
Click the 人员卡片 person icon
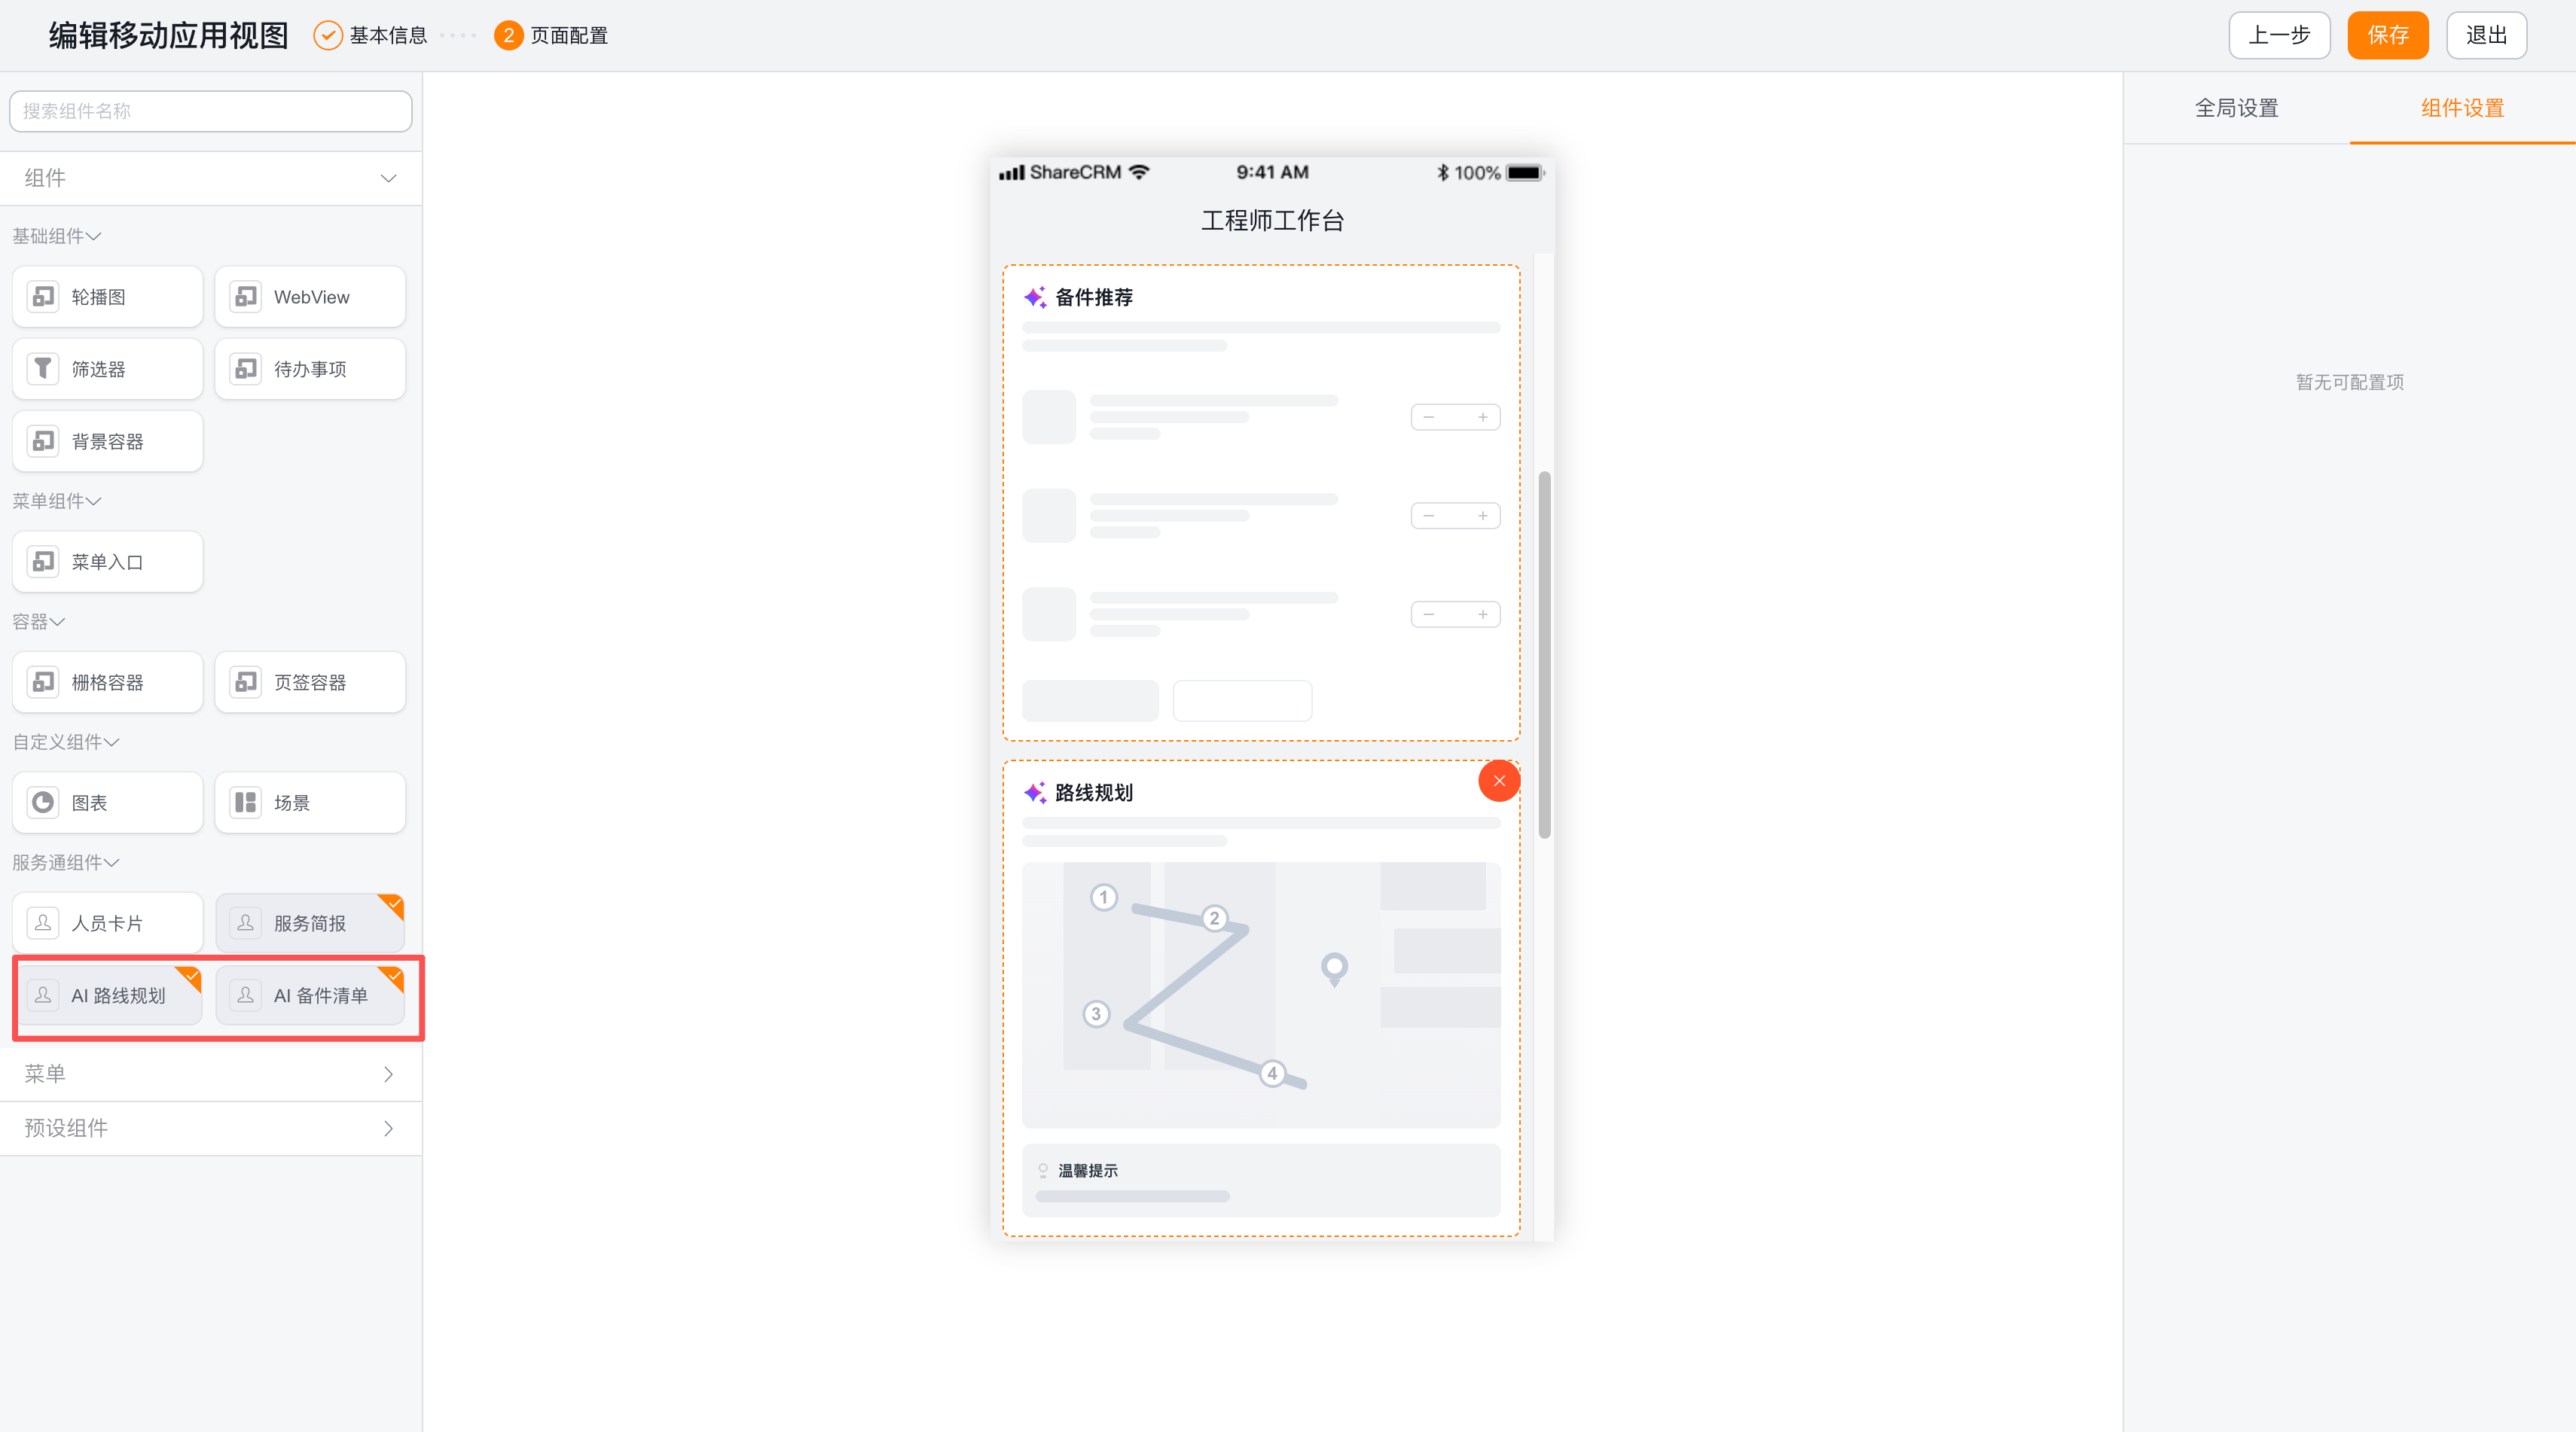tap(43, 922)
